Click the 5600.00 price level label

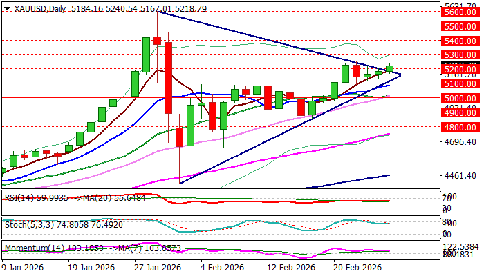point(460,12)
